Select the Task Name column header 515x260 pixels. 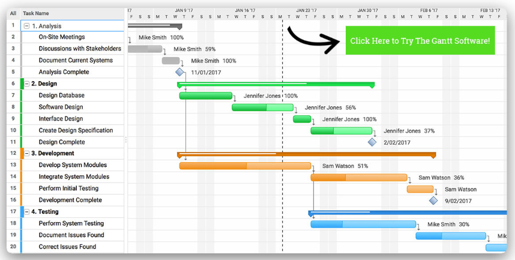(x=36, y=13)
